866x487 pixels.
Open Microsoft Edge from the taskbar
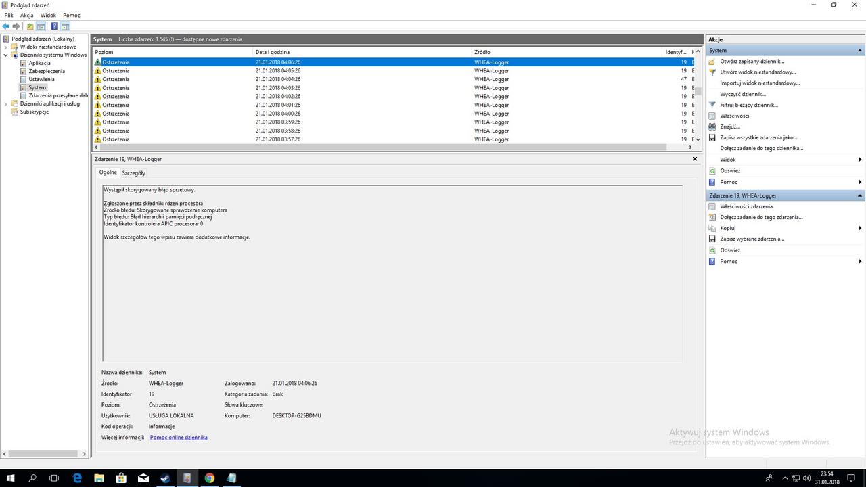(77, 478)
